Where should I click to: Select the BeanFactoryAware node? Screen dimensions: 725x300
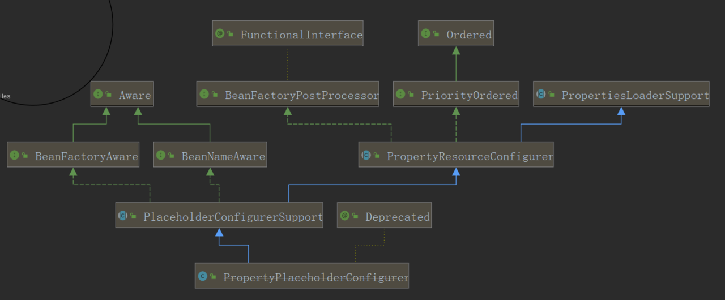tap(73, 155)
